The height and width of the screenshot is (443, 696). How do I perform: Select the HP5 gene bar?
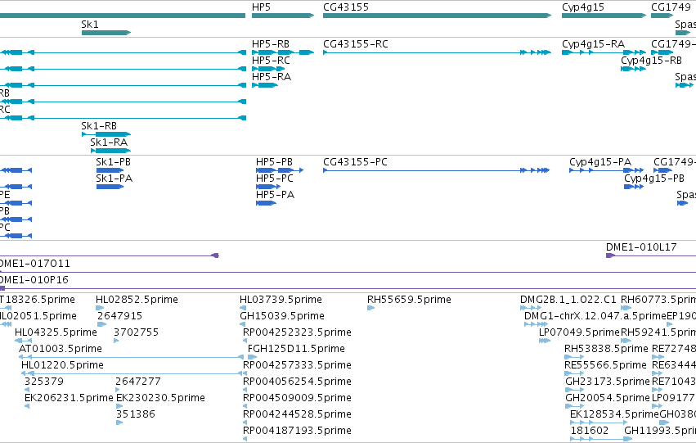point(283,16)
